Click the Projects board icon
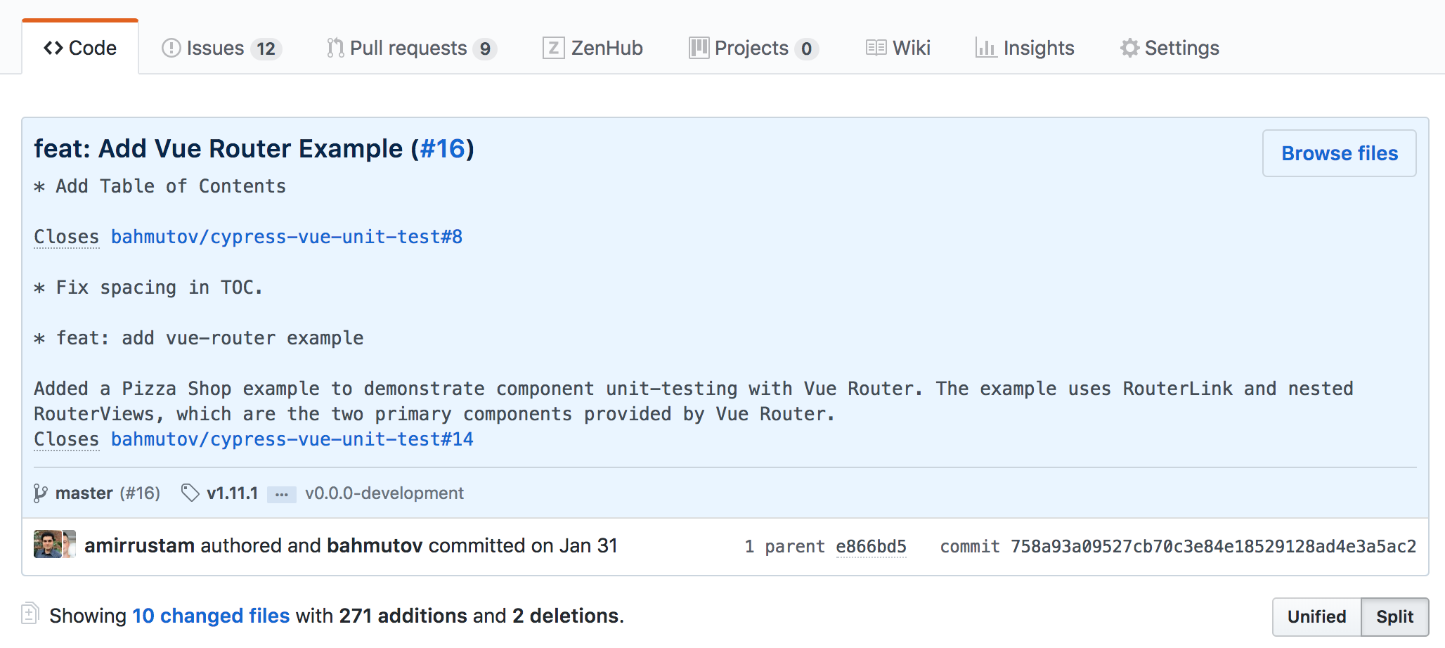 coord(699,48)
